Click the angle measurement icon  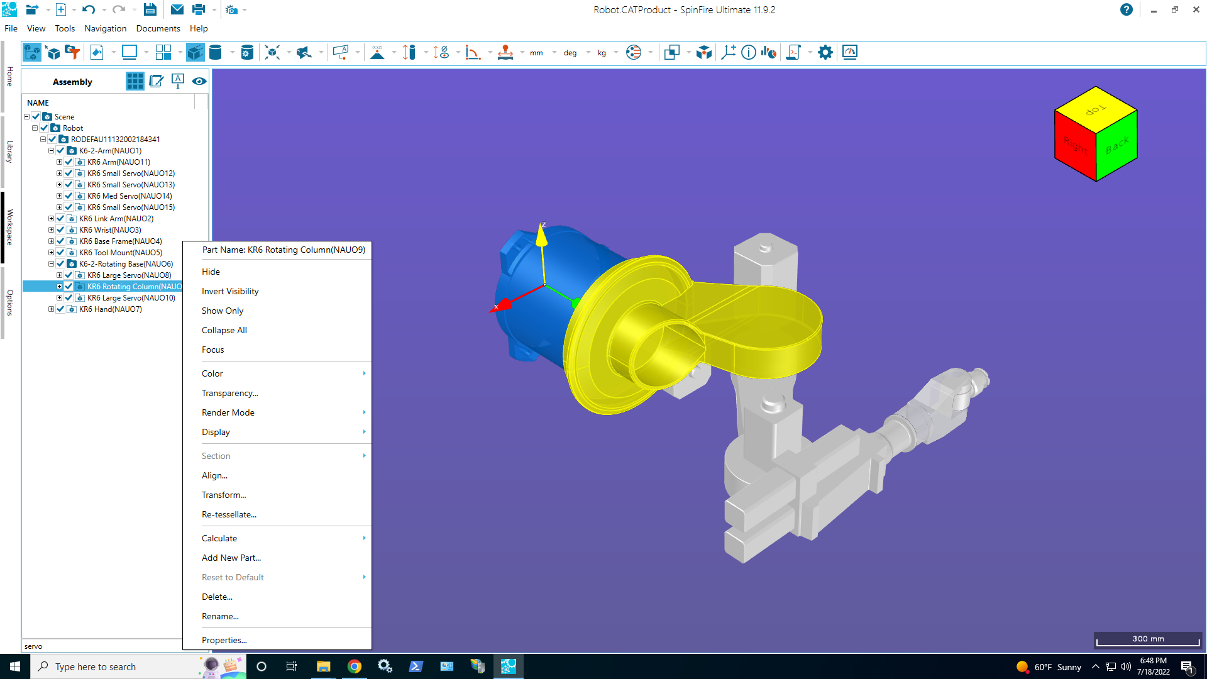pos(473,52)
